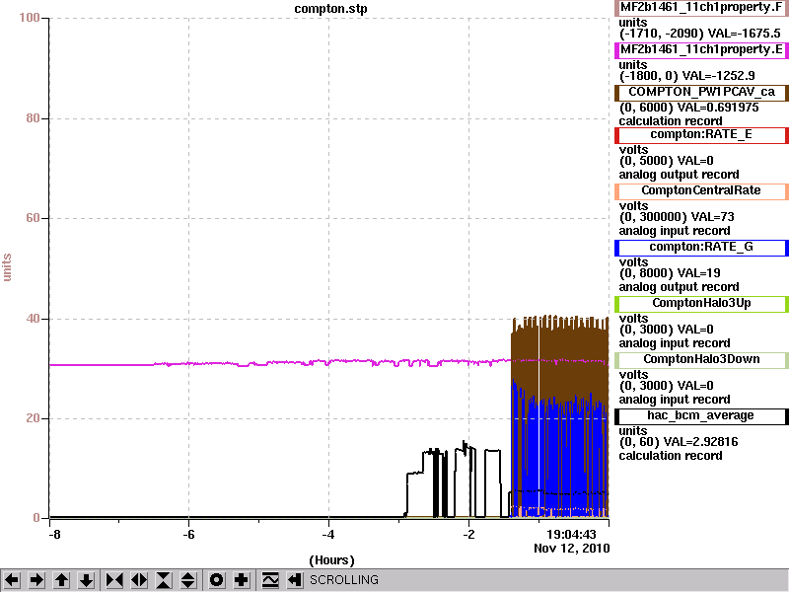The height and width of the screenshot is (592, 789).
Task: Zoom in the Y axis with the hourglass icon
Action: (164, 580)
